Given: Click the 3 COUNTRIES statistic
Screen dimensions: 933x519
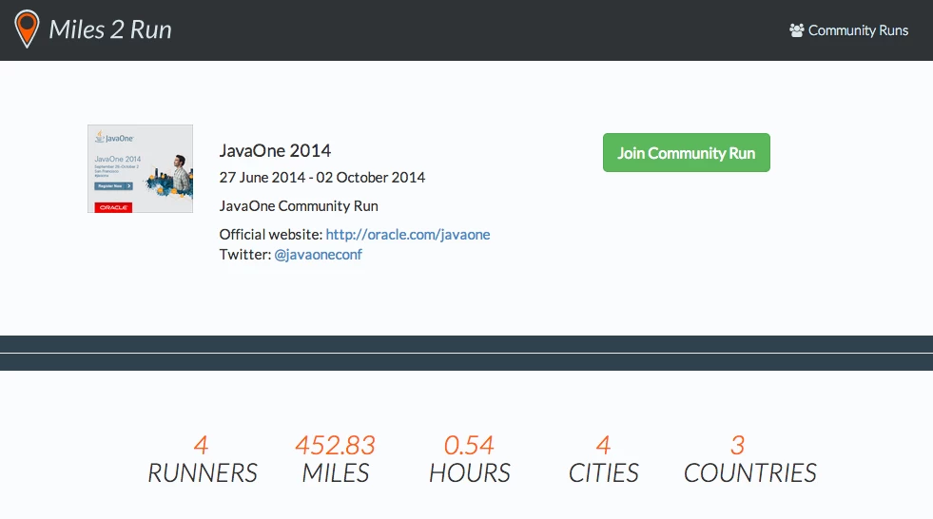Looking at the screenshot, I should [749, 459].
